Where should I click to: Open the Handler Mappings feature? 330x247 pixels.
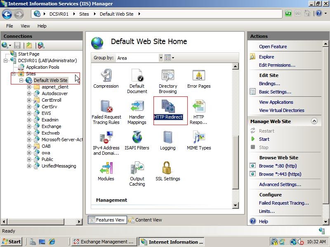[137, 108]
